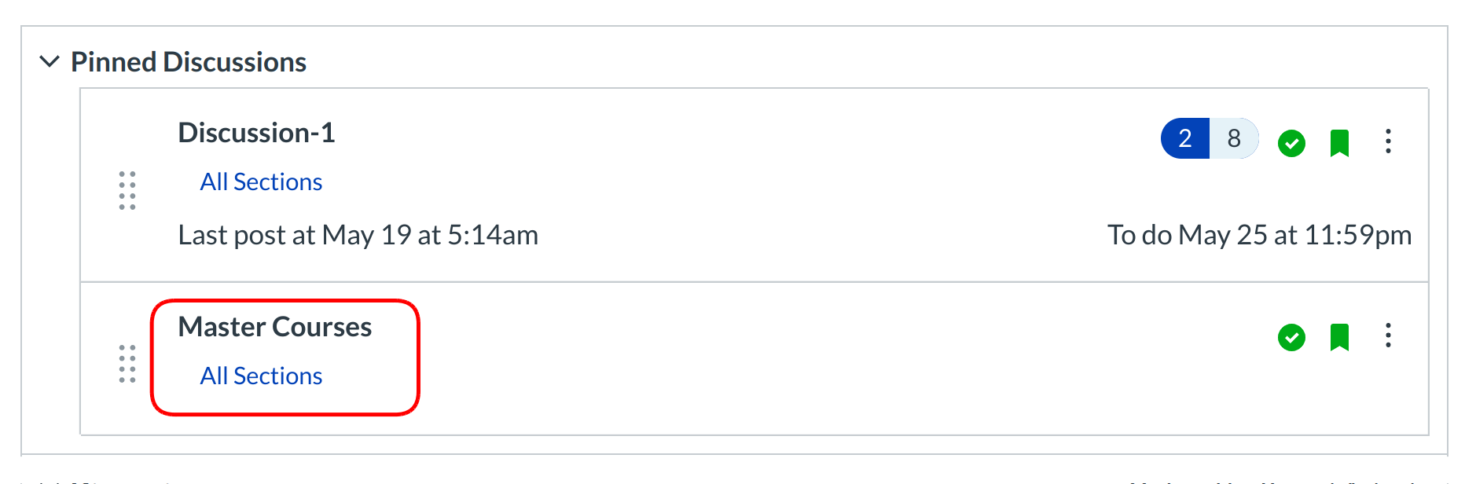Grab the drag handle for Master Courses
The width and height of the screenshot is (1465, 484).
(x=127, y=364)
